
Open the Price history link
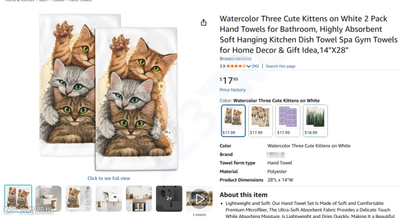(232, 90)
